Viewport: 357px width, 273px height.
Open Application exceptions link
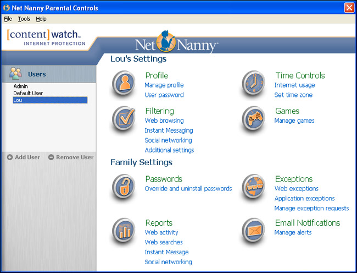pos(304,199)
